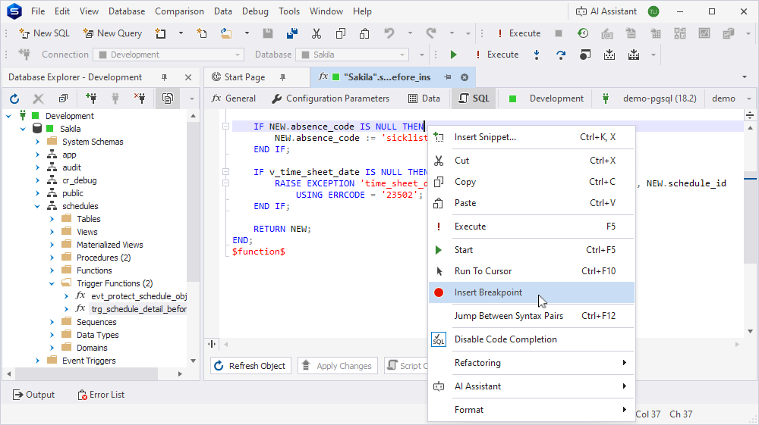Open the Debug menu
This screenshot has width=759, height=425.
coord(255,11)
